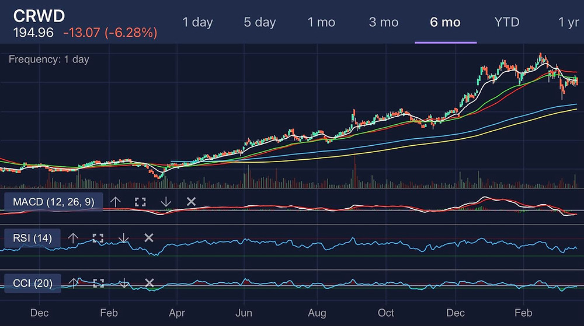The width and height of the screenshot is (584, 326).
Task: Move the RSI indicator down
Action: pos(123,238)
